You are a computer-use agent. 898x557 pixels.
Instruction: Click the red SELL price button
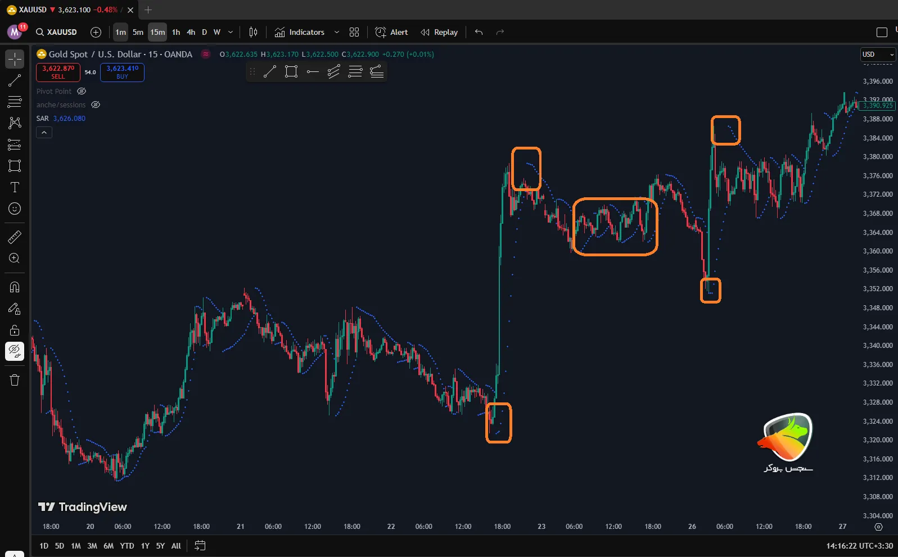(x=58, y=72)
